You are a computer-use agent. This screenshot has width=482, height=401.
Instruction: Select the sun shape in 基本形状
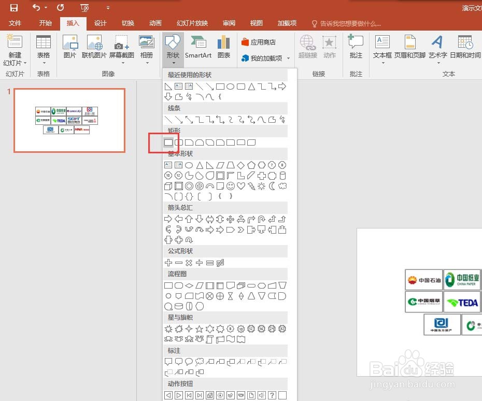(261, 186)
